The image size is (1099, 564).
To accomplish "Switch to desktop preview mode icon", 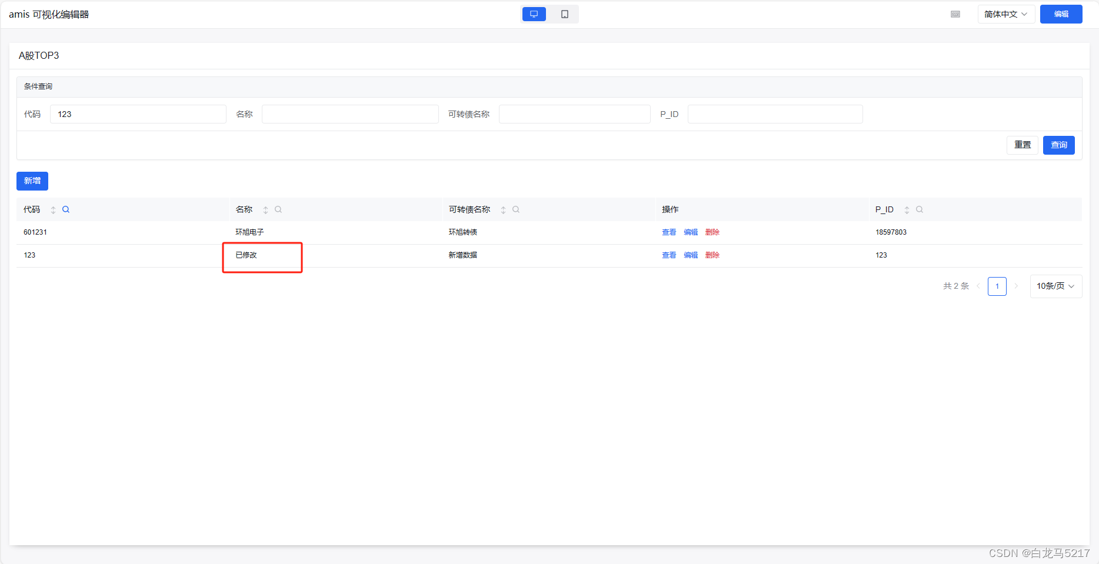I will (534, 14).
